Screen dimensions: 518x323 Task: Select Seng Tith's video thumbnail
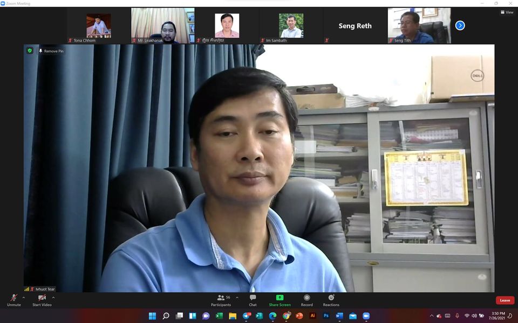pyautogui.click(x=419, y=25)
